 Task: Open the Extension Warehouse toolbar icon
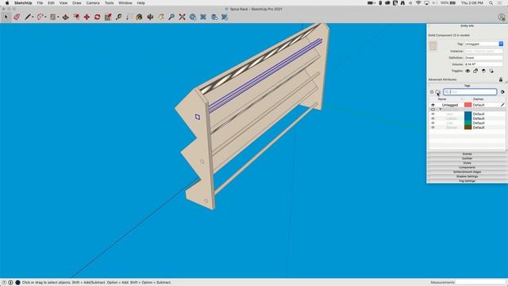point(203,17)
